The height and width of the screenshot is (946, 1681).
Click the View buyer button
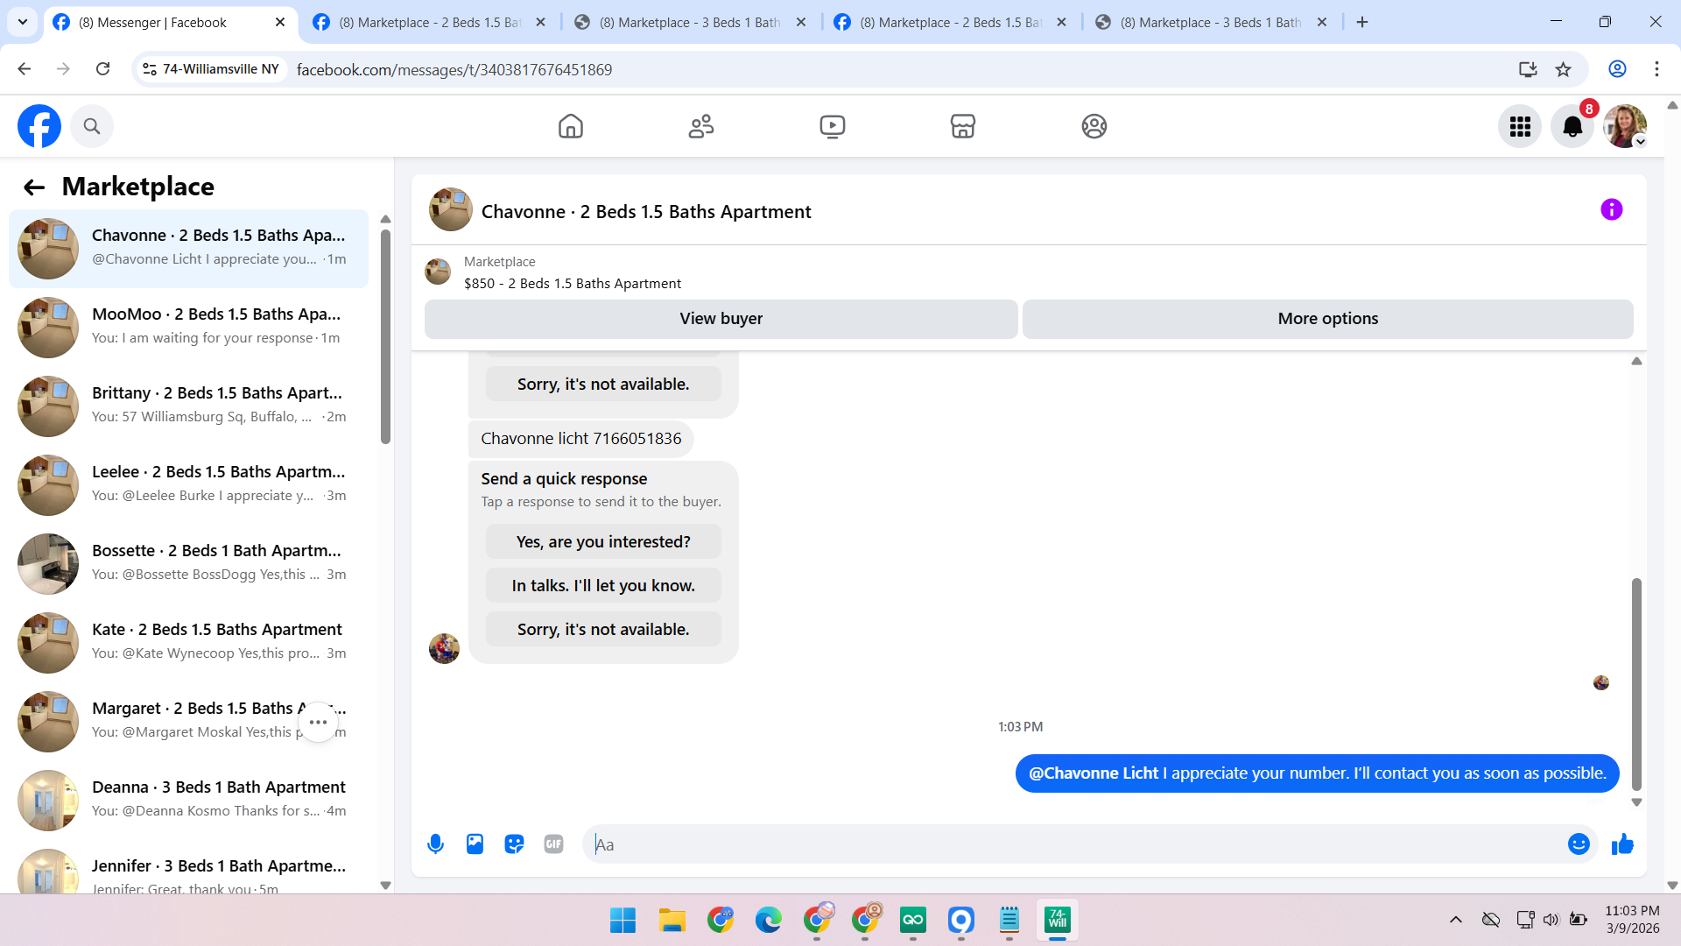pyautogui.click(x=721, y=319)
